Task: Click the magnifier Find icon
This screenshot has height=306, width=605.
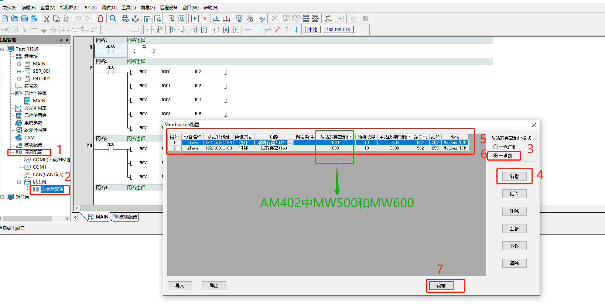Action: pyautogui.click(x=113, y=18)
